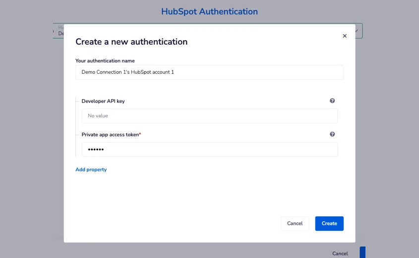
Task: Close the Create a new authentication dialog
Action: tap(345, 36)
